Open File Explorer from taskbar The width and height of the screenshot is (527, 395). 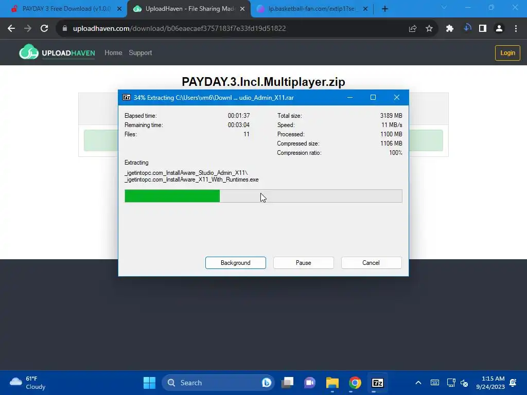pos(332,383)
